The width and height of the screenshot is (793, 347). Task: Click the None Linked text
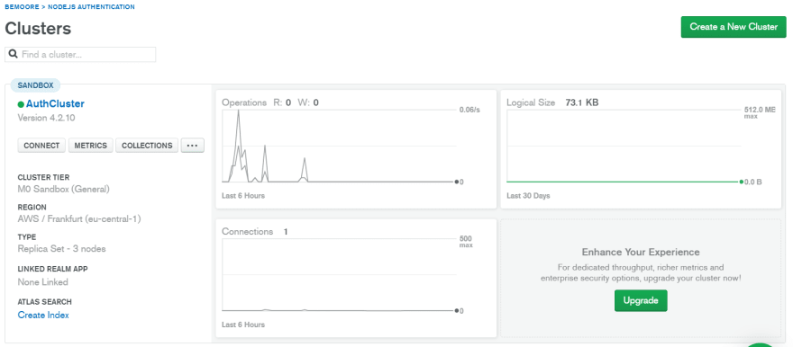click(43, 282)
